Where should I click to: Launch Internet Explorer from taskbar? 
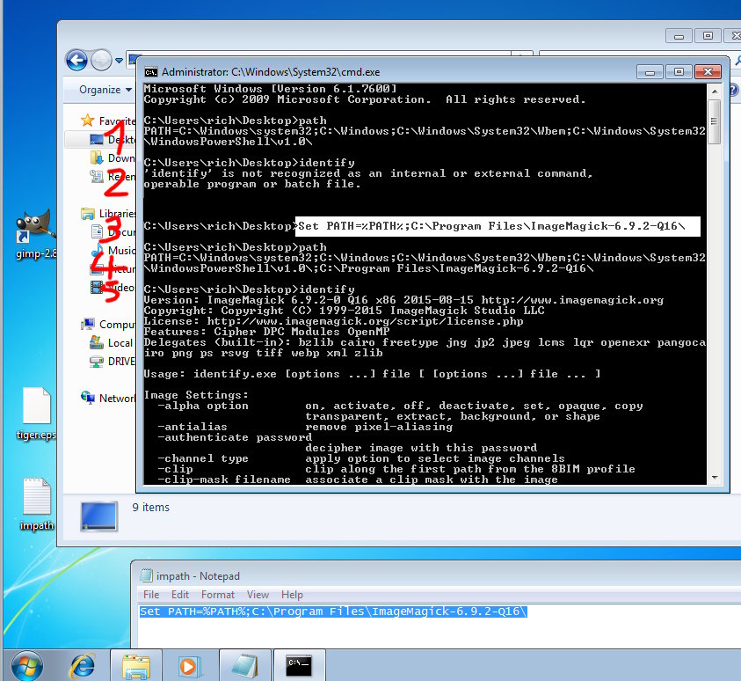[83, 666]
